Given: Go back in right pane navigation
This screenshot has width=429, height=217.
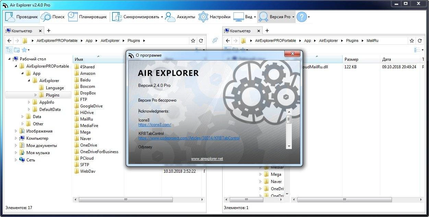Looking at the screenshot, I should click(x=228, y=41).
